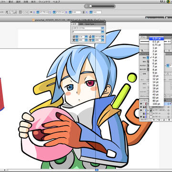Choose 3 pt stroke weight

click(x=156, y=54)
